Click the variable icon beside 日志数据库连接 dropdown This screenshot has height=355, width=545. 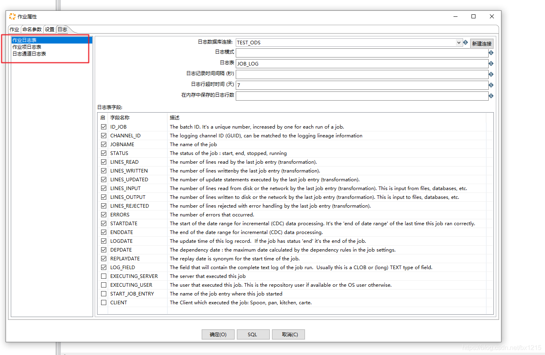pyautogui.click(x=465, y=42)
